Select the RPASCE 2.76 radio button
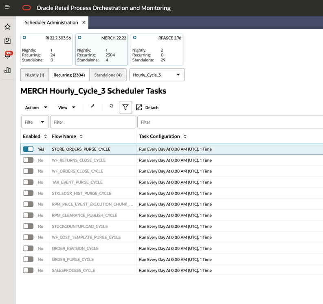 click(135, 37)
